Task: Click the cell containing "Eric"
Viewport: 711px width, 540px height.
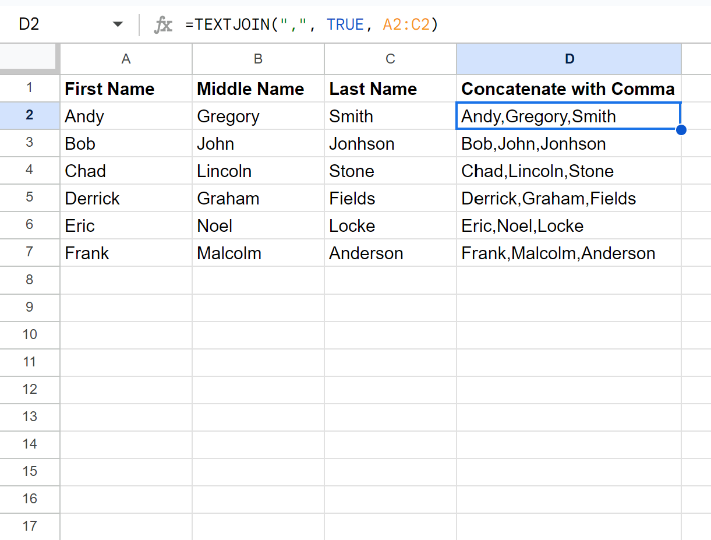Action: 126,225
